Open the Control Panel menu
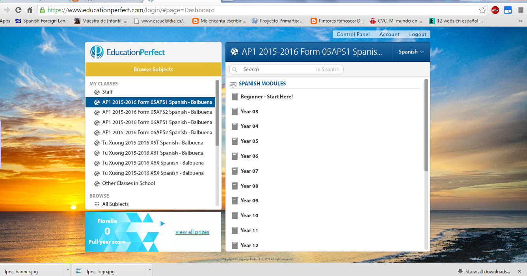The width and height of the screenshot is (527, 276). [353, 34]
